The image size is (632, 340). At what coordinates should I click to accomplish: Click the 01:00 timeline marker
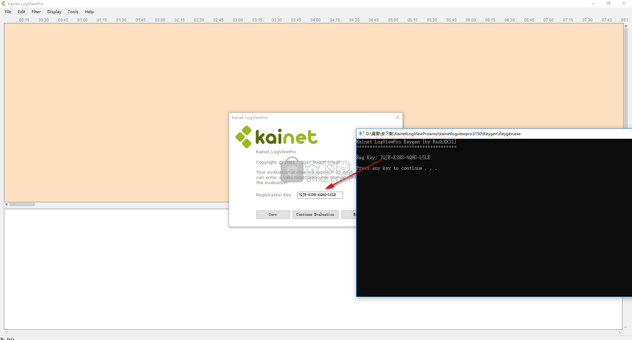[x=82, y=20]
